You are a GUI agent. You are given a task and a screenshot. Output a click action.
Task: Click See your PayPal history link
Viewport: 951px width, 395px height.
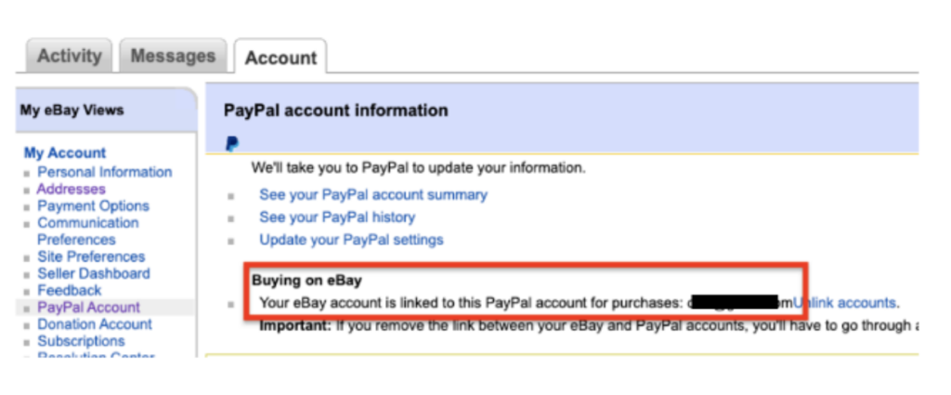pos(337,217)
